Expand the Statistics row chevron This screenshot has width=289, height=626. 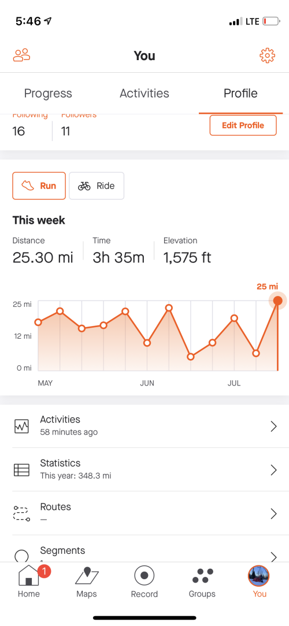pos(273,470)
